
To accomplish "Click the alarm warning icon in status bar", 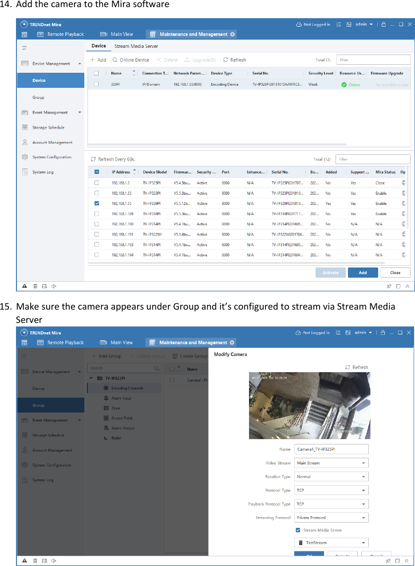I will tap(24, 286).
